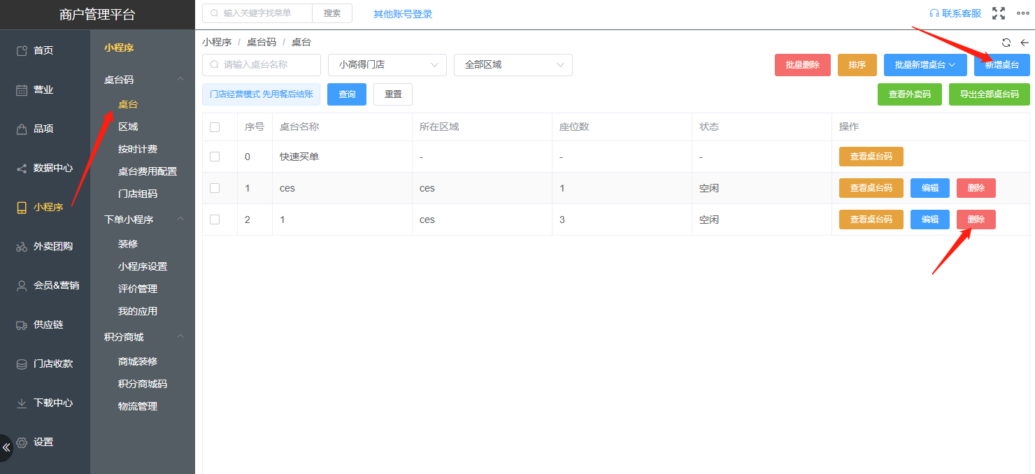This screenshot has width=1035, height=474.
Task: Click 查看桌台码 for table row 2
Action: pos(871,220)
